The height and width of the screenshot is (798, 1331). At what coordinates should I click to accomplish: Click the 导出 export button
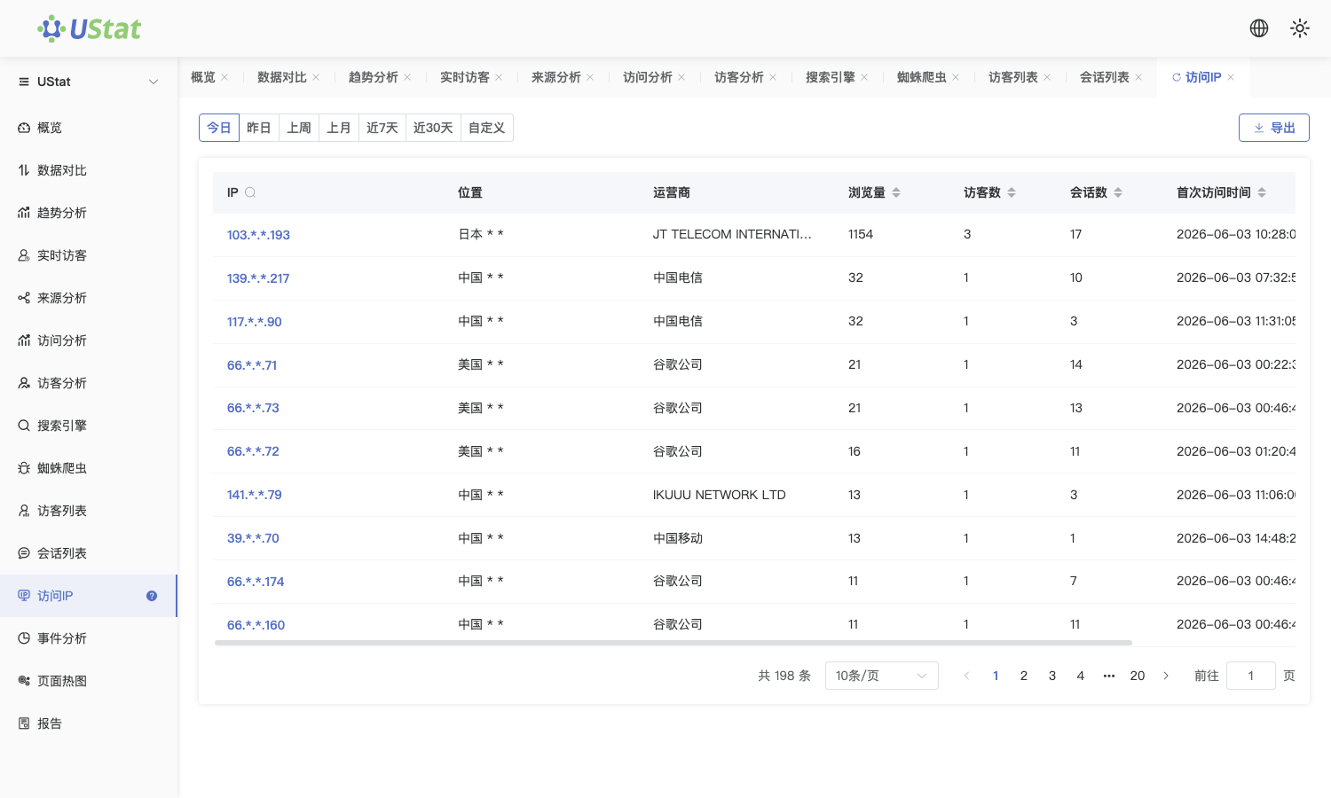click(1274, 128)
